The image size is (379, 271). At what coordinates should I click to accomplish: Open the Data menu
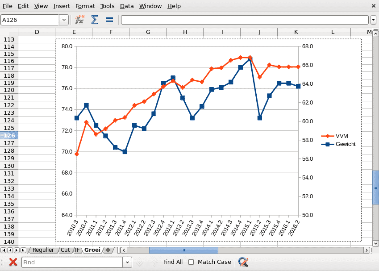tap(127, 6)
